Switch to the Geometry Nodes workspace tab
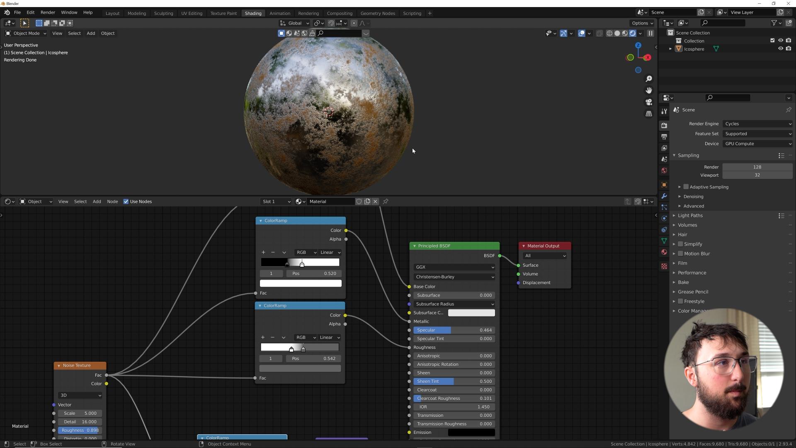This screenshot has height=448, width=796. (x=377, y=13)
